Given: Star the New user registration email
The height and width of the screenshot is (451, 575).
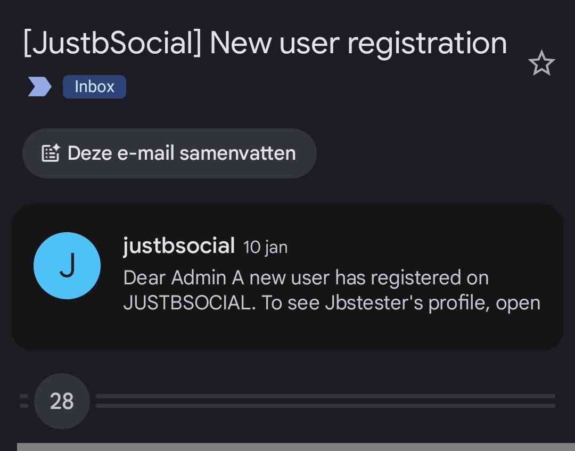Looking at the screenshot, I should 541,64.
